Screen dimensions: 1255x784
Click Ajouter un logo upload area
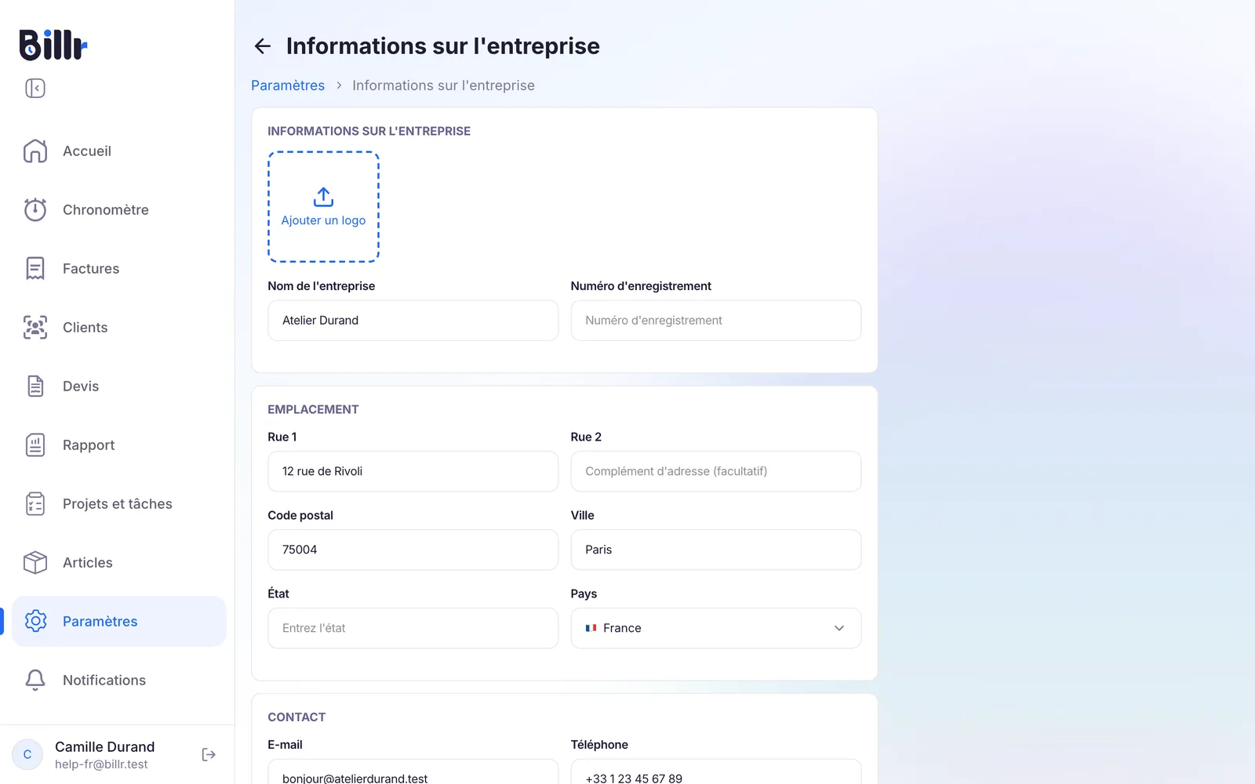(x=323, y=207)
